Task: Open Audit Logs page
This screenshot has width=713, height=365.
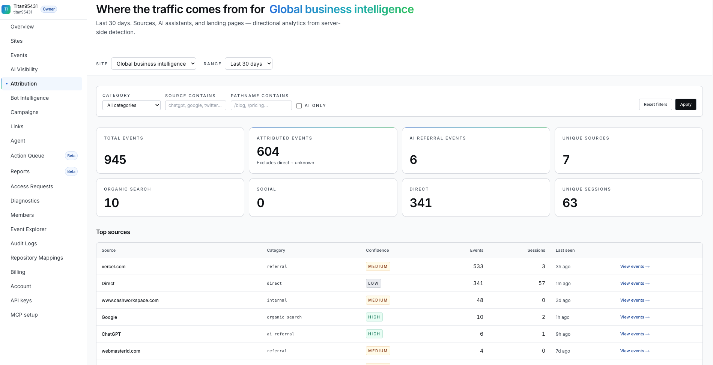Action: coord(42,243)
